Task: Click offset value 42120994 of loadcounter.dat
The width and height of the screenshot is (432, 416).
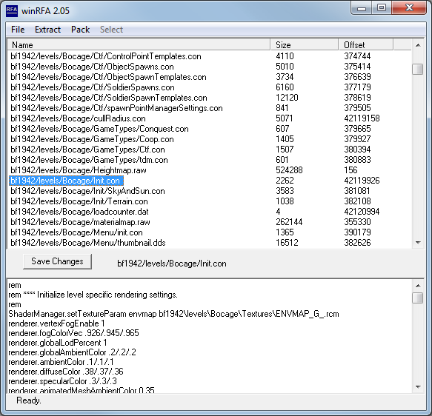Action: pos(362,212)
